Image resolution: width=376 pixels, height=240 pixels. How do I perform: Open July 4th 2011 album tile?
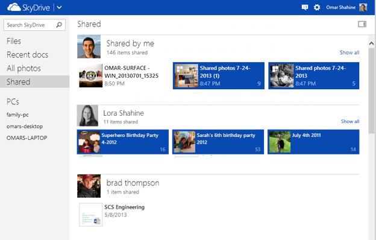tap(313, 142)
